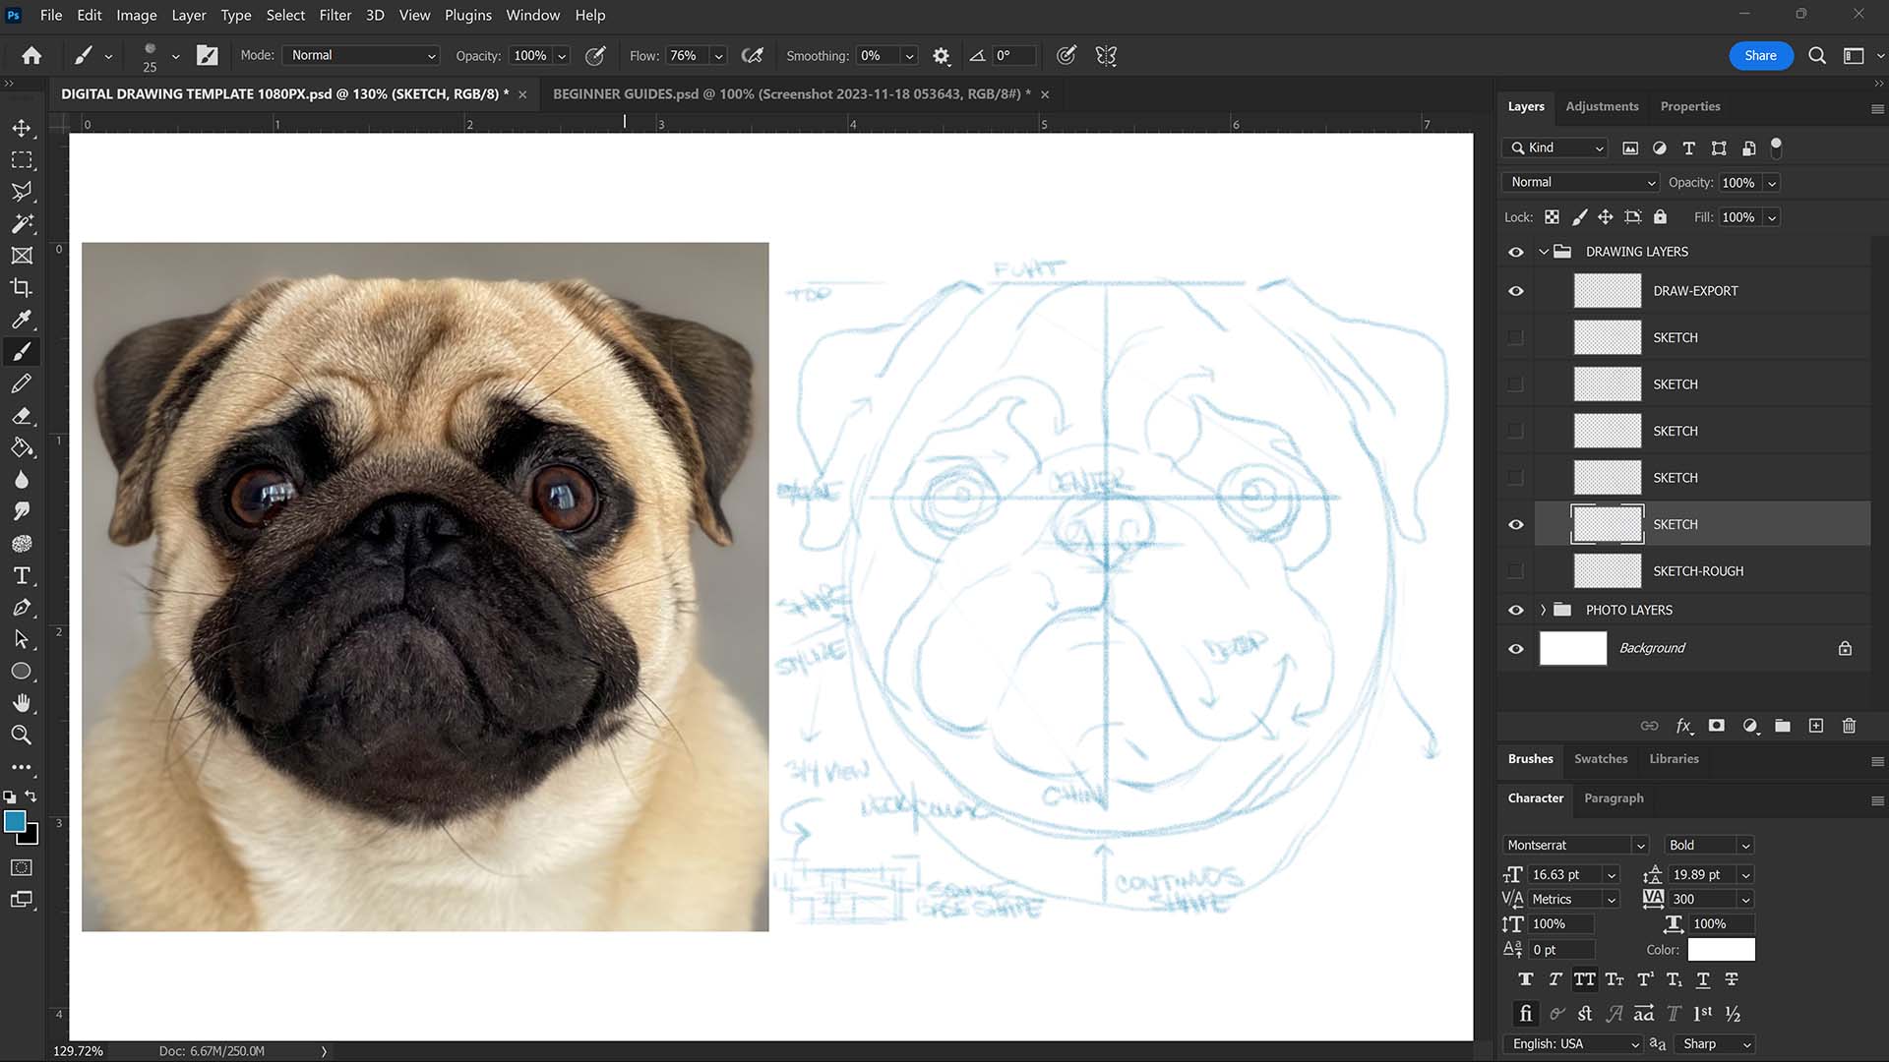Open smoothing options gear icon

tap(942, 56)
